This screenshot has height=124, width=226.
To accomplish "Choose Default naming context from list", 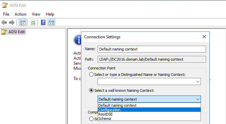I will (149, 105).
